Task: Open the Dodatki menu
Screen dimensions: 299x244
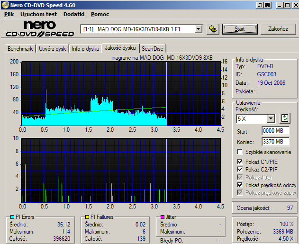Action: (74, 14)
